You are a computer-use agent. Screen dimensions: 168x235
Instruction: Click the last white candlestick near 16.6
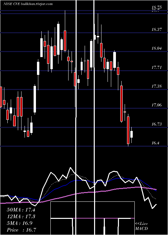click(132, 134)
